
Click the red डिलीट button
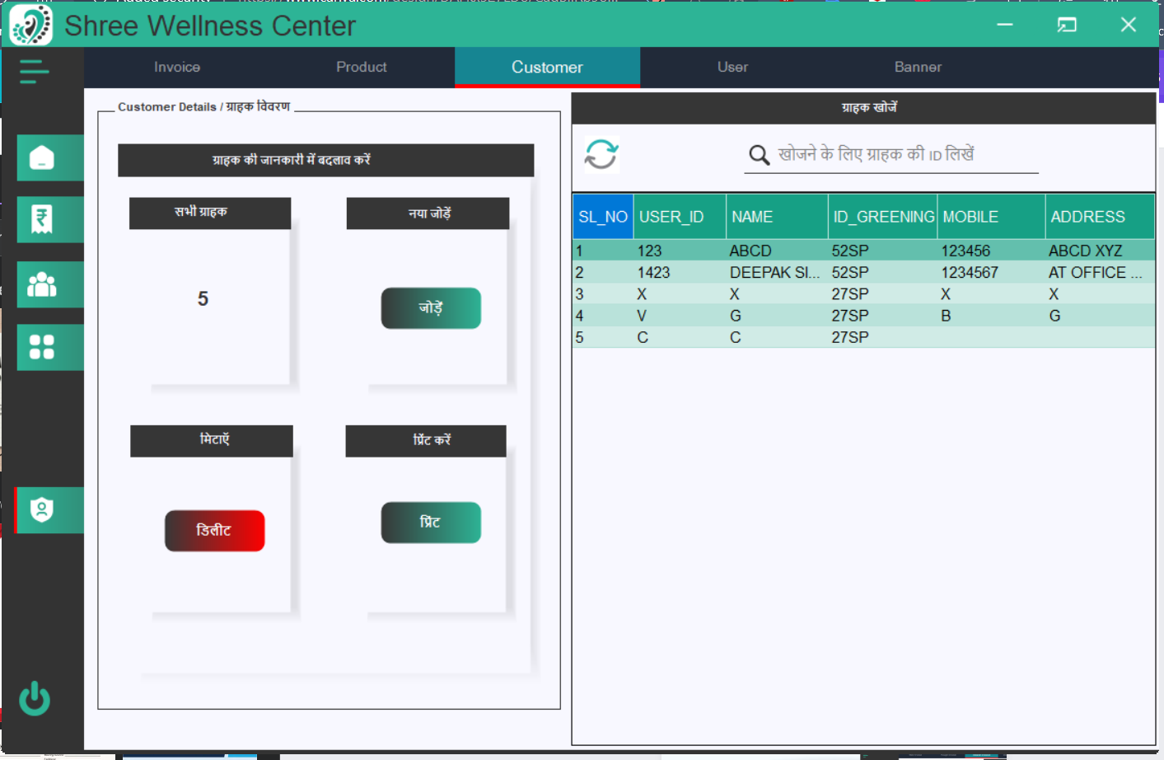coord(214,530)
